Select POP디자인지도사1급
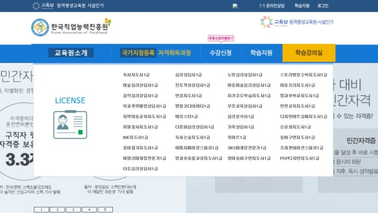 point(300,158)
